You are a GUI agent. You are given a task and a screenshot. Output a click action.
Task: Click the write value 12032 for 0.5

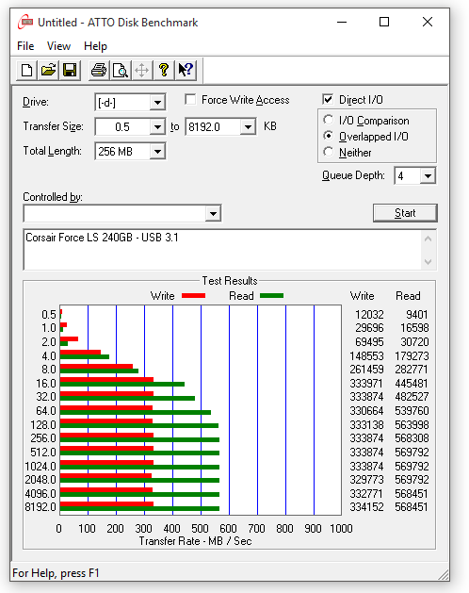pyautogui.click(x=369, y=315)
